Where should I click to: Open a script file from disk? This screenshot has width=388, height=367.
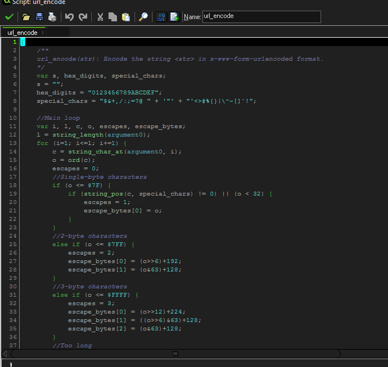(26, 17)
